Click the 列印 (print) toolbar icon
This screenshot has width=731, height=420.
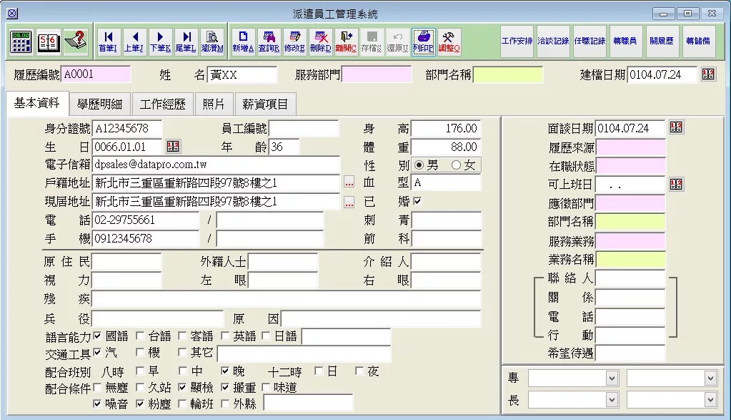(424, 41)
